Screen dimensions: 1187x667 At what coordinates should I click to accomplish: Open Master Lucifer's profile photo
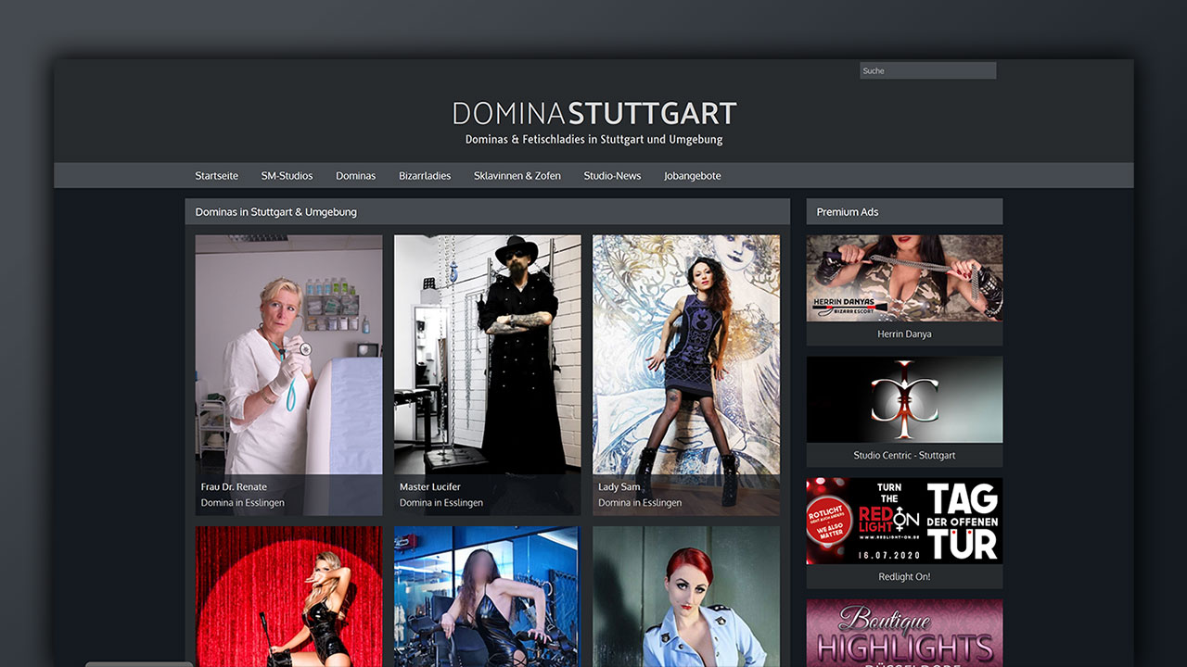tap(487, 352)
